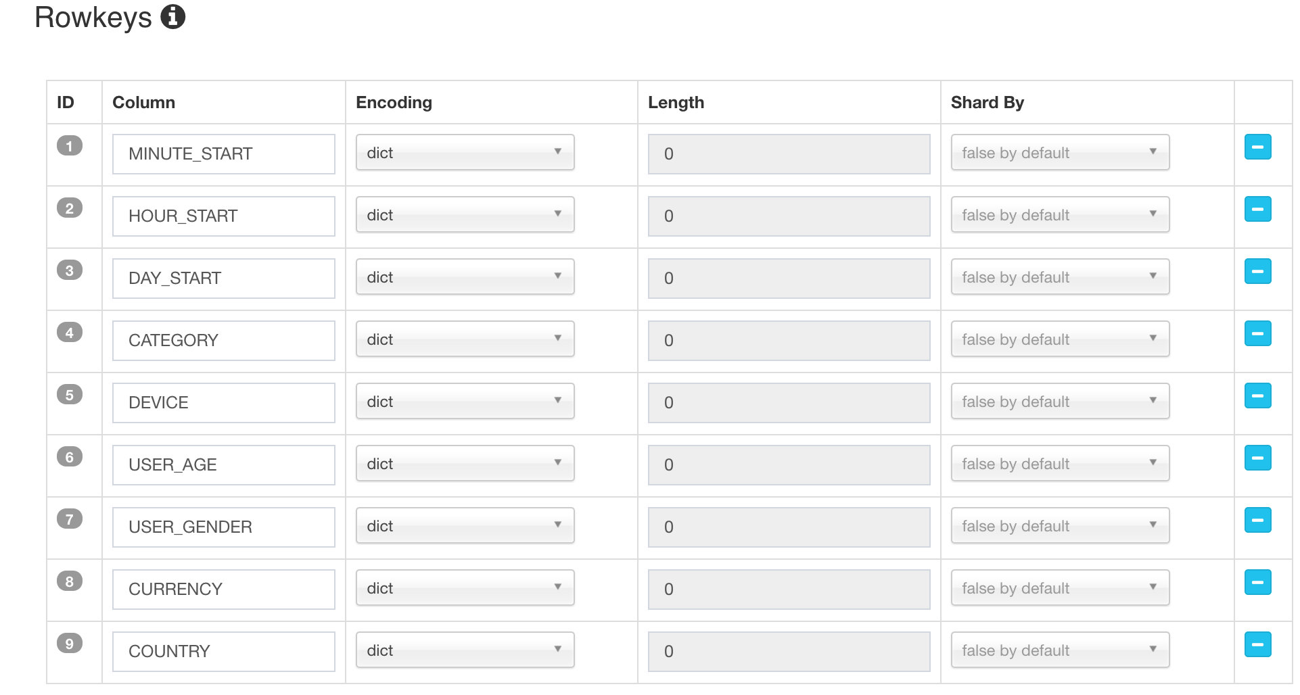
Task: Remove the USER_GENDER rowkey with minus icon
Action: (x=1257, y=520)
